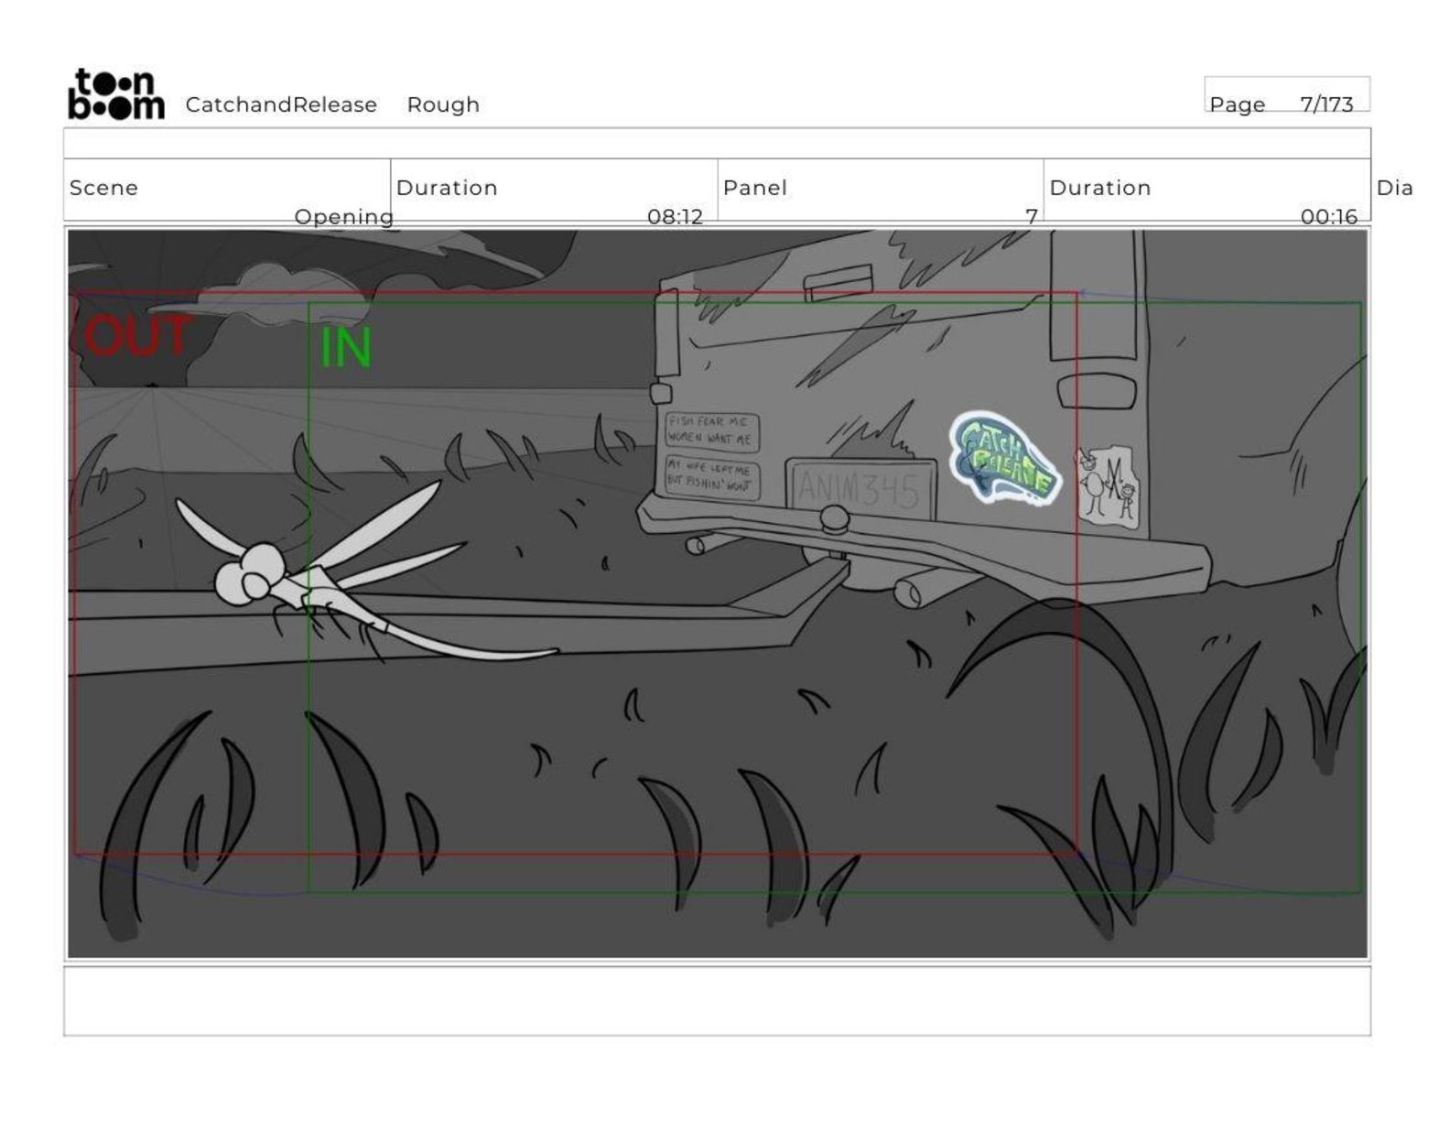Click the empty notes field below the panel
The width and height of the screenshot is (1450, 1121).
coord(717,1001)
